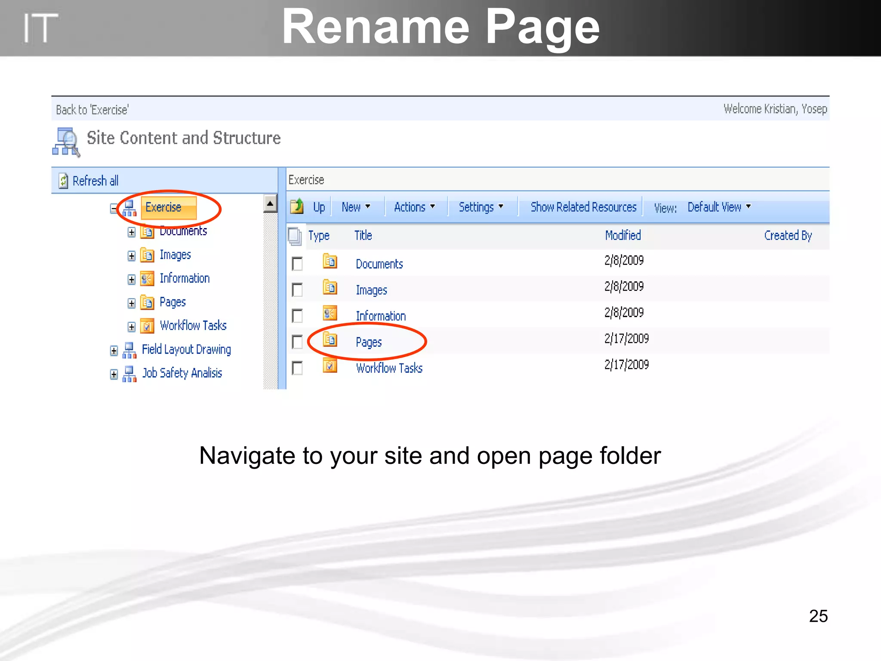
Task: Check the Images row checkbox
Action: tap(297, 290)
